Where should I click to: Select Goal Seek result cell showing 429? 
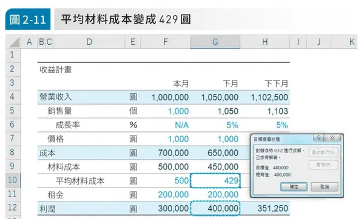coord(215,180)
